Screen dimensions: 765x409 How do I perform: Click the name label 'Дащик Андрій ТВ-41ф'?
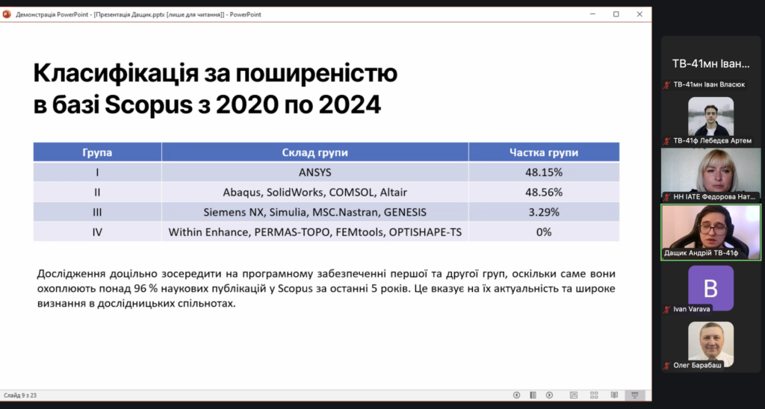pyautogui.click(x=701, y=253)
